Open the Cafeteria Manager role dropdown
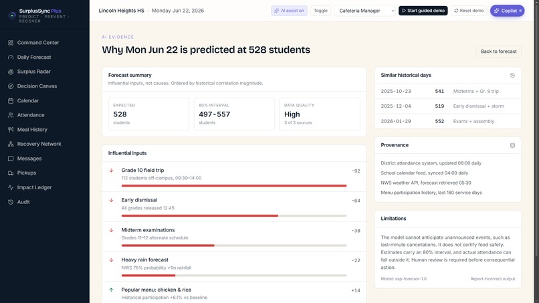This screenshot has width=539, height=303. (x=364, y=11)
